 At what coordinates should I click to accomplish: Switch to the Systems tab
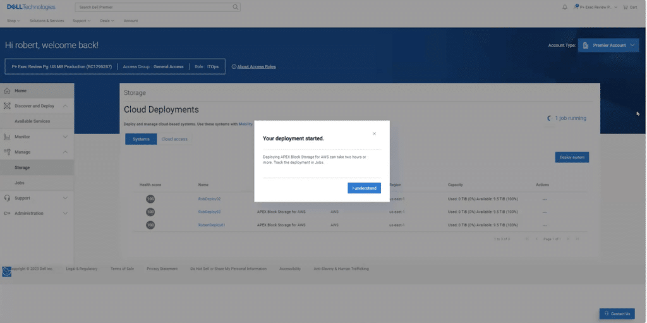point(141,139)
